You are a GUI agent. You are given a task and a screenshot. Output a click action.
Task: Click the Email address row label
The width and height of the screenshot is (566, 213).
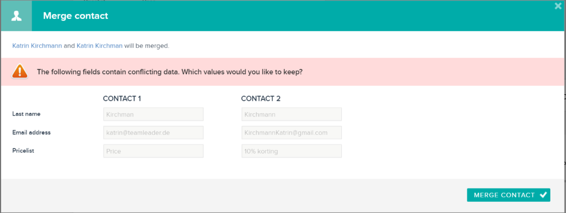pyautogui.click(x=31, y=132)
